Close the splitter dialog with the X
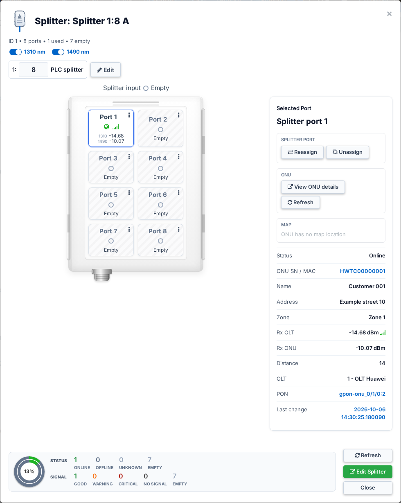Screen dimensions: 401x503 point(389,14)
